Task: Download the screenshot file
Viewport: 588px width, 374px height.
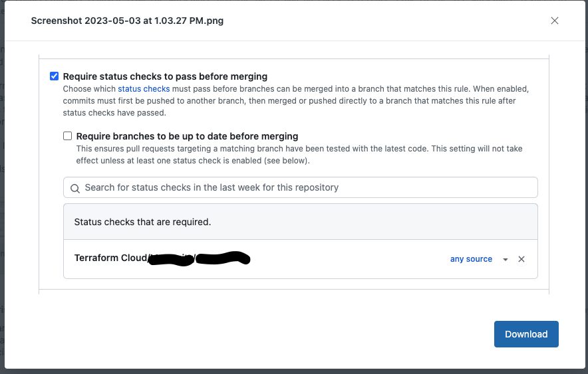Action: tap(525, 334)
